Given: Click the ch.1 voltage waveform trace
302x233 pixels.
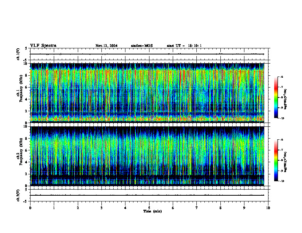Looking at the screenshot, I should pyautogui.click(x=147, y=54).
